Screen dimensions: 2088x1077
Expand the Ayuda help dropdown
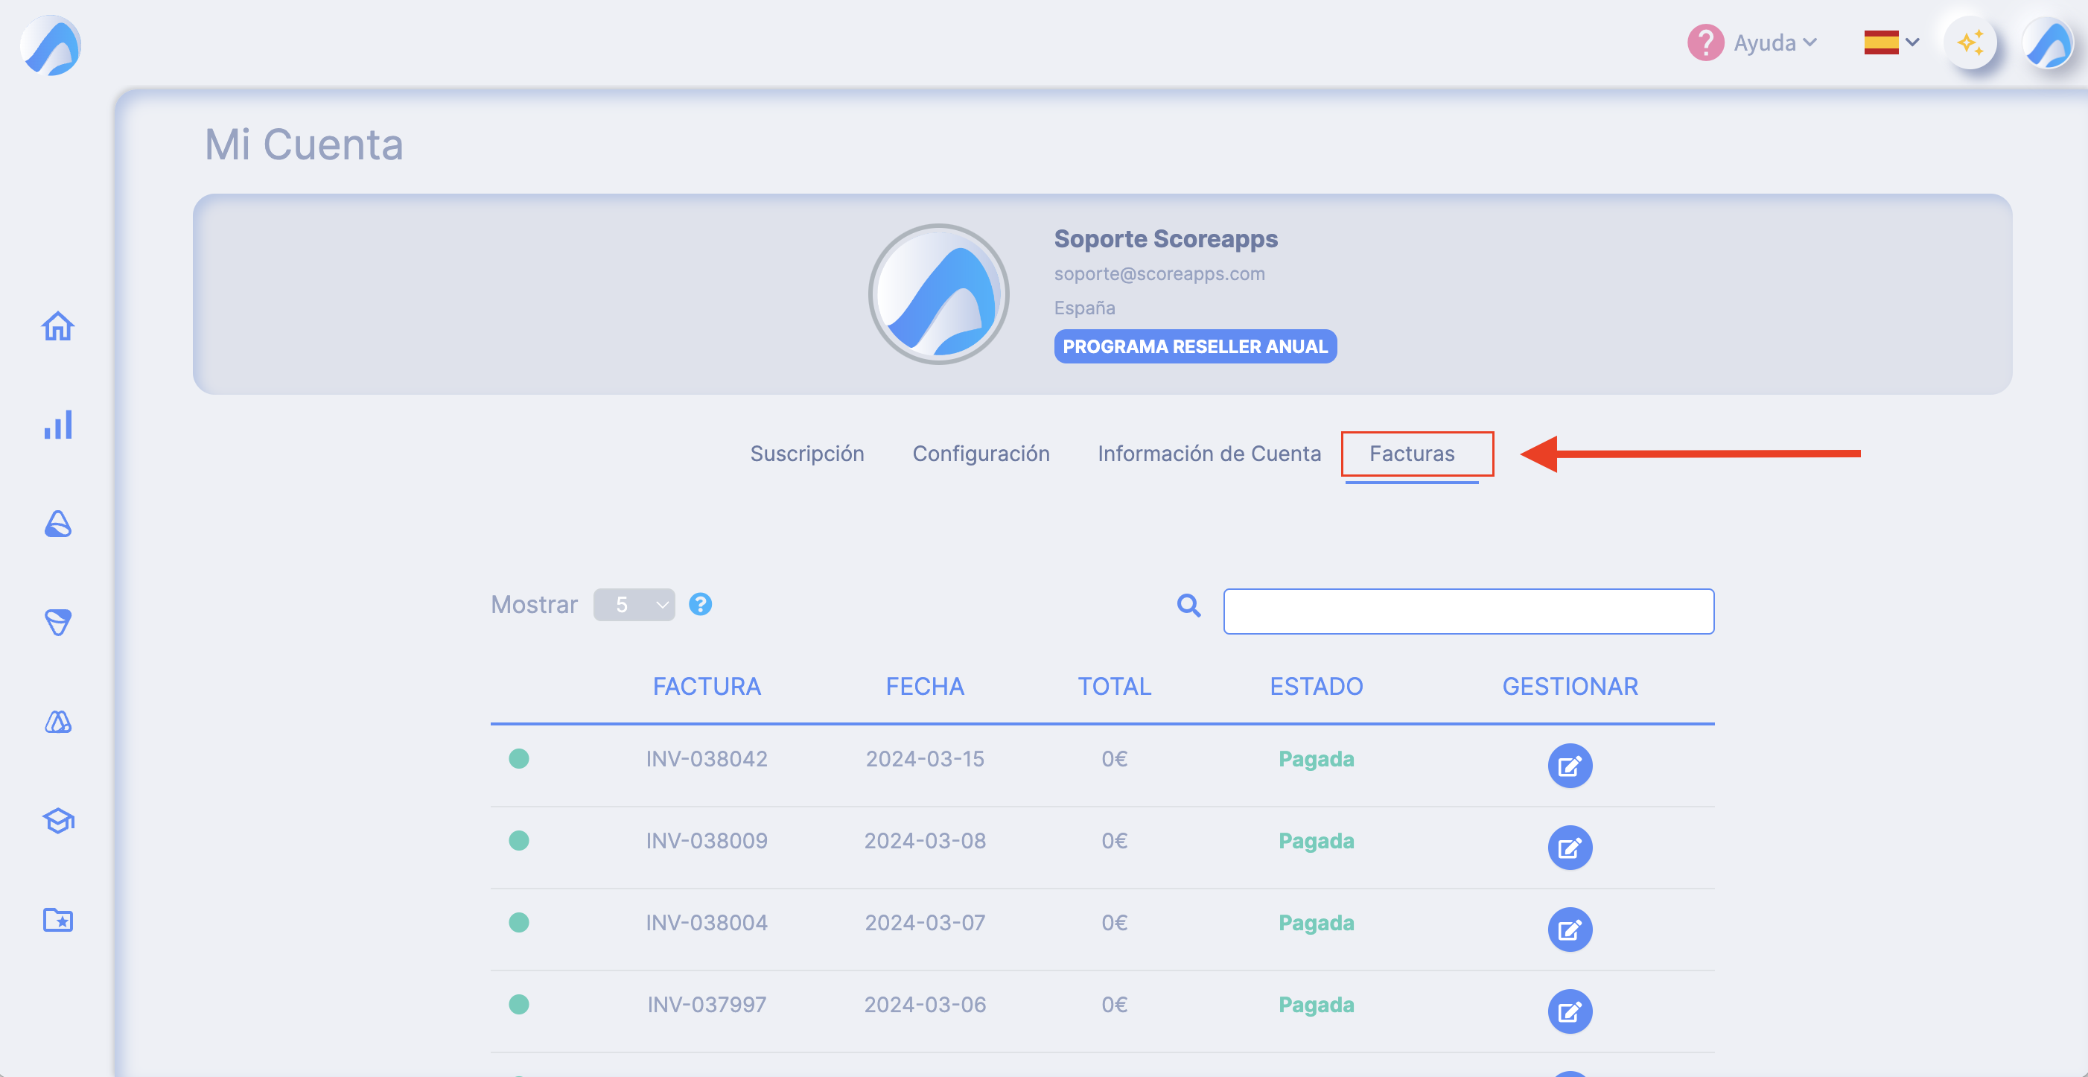1775,42
